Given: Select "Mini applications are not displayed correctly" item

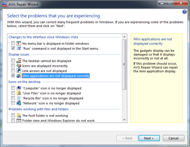Looking at the screenshot, I should pyautogui.click(x=56, y=76).
